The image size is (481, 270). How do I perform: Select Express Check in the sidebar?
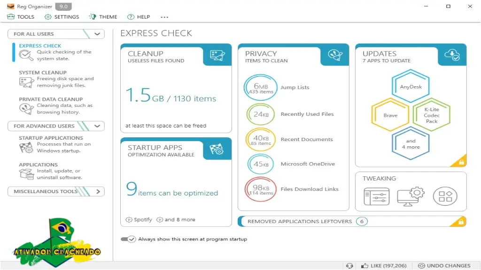(x=57, y=52)
